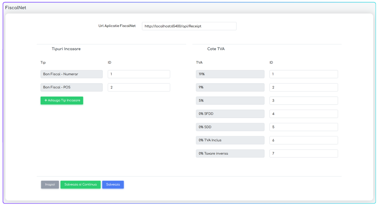The image size is (378, 206).
Task: Select the 19% TVA field
Action: 230,74
